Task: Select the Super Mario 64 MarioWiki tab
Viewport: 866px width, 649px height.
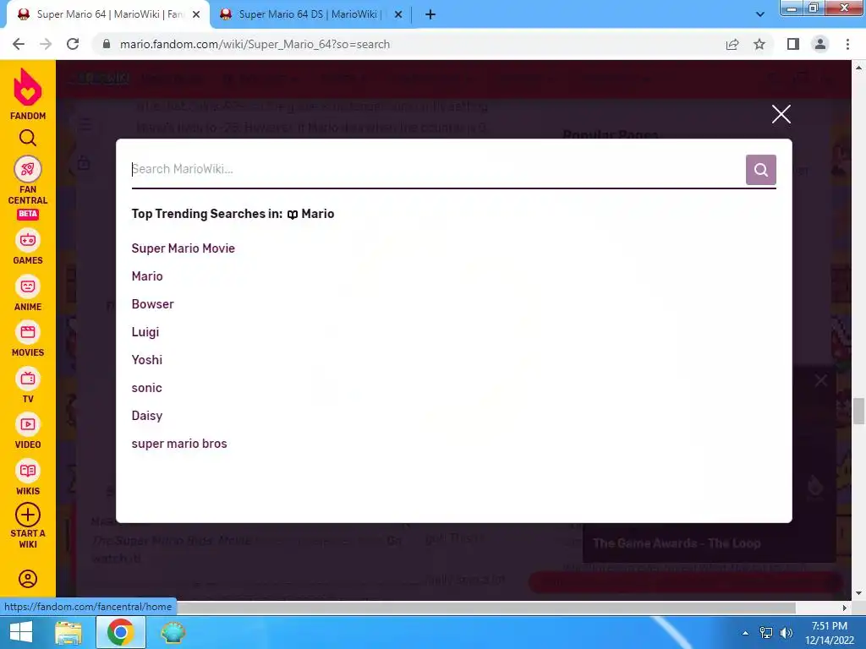Action: click(x=108, y=14)
